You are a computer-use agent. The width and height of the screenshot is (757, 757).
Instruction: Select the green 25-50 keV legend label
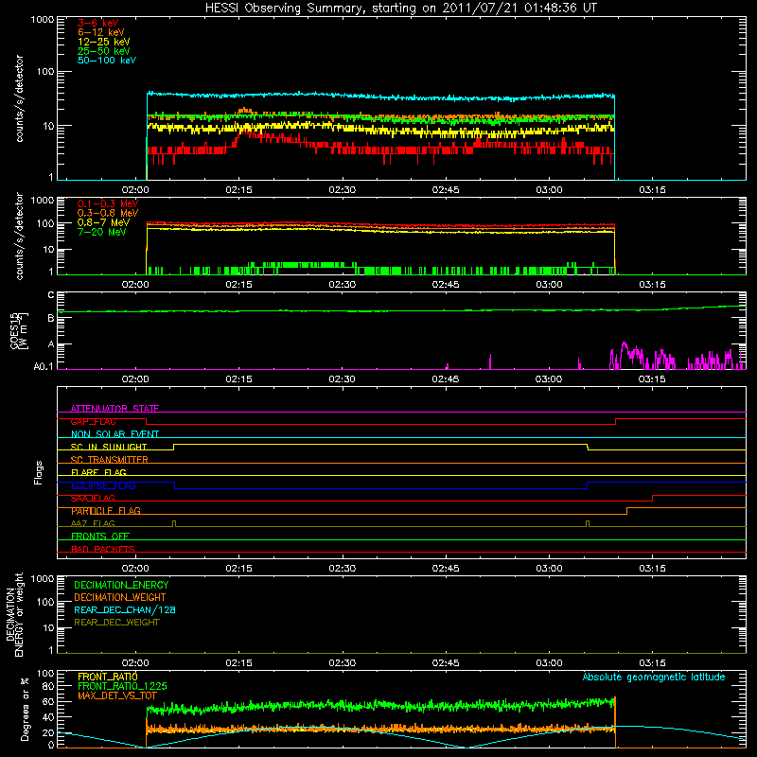pos(104,51)
